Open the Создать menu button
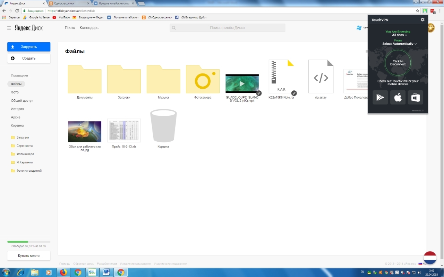The height and width of the screenshot is (277, 444). coord(29,59)
